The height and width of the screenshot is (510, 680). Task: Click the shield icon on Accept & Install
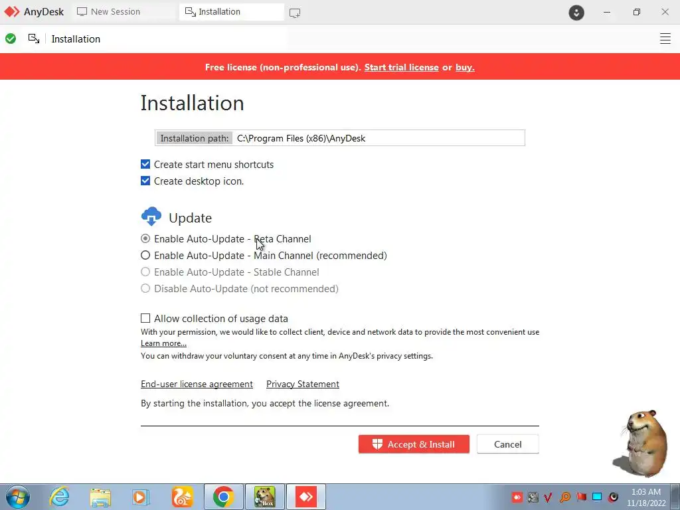click(x=377, y=444)
